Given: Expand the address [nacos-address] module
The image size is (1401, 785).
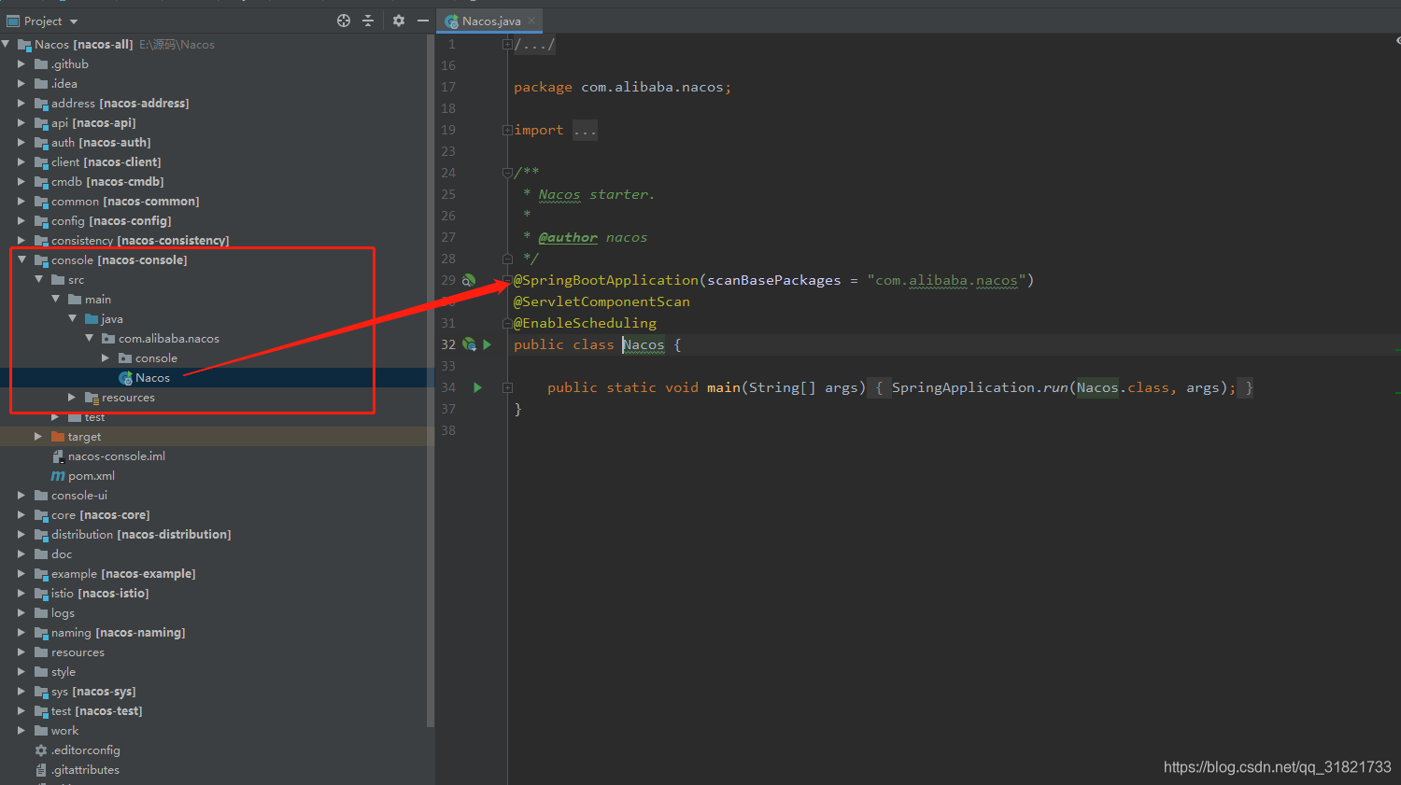Looking at the screenshot, I should point(21,103).
